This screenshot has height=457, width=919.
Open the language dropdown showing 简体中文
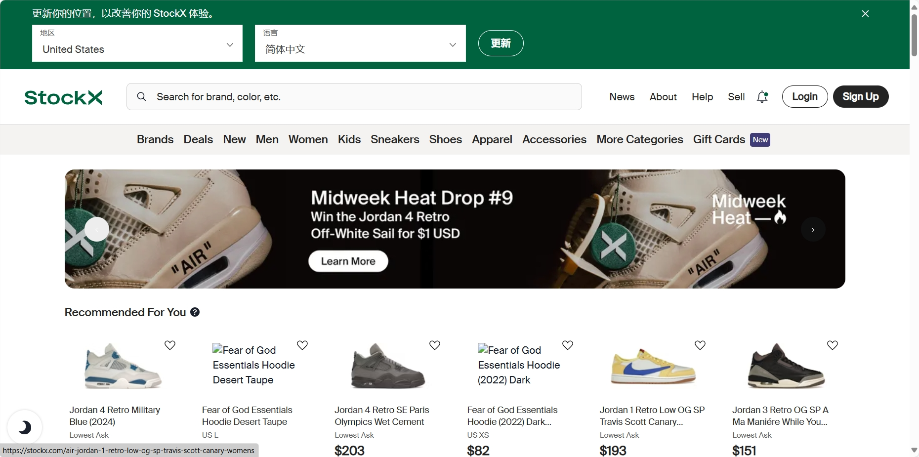click(x=360, y=43)
